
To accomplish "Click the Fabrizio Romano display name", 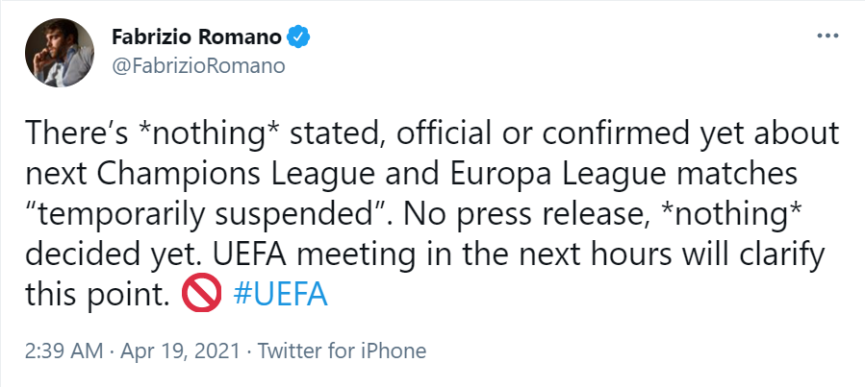I will tap(197, 38).
